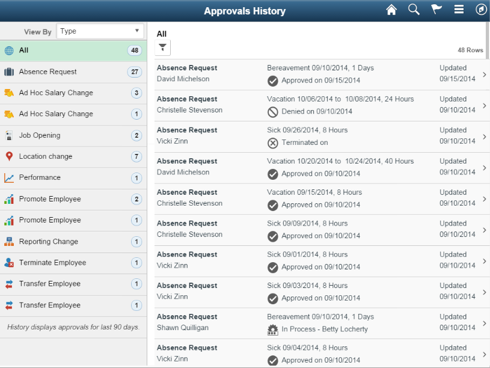
Task: Expand the denied Vacation request for Christelle Stevenson
Action: [x=483, y=105]
